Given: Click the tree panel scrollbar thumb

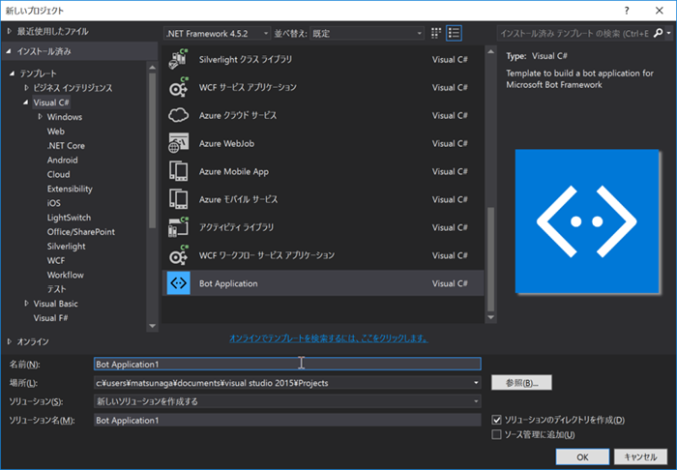Looking at the screenshot, I should point(152,150).
